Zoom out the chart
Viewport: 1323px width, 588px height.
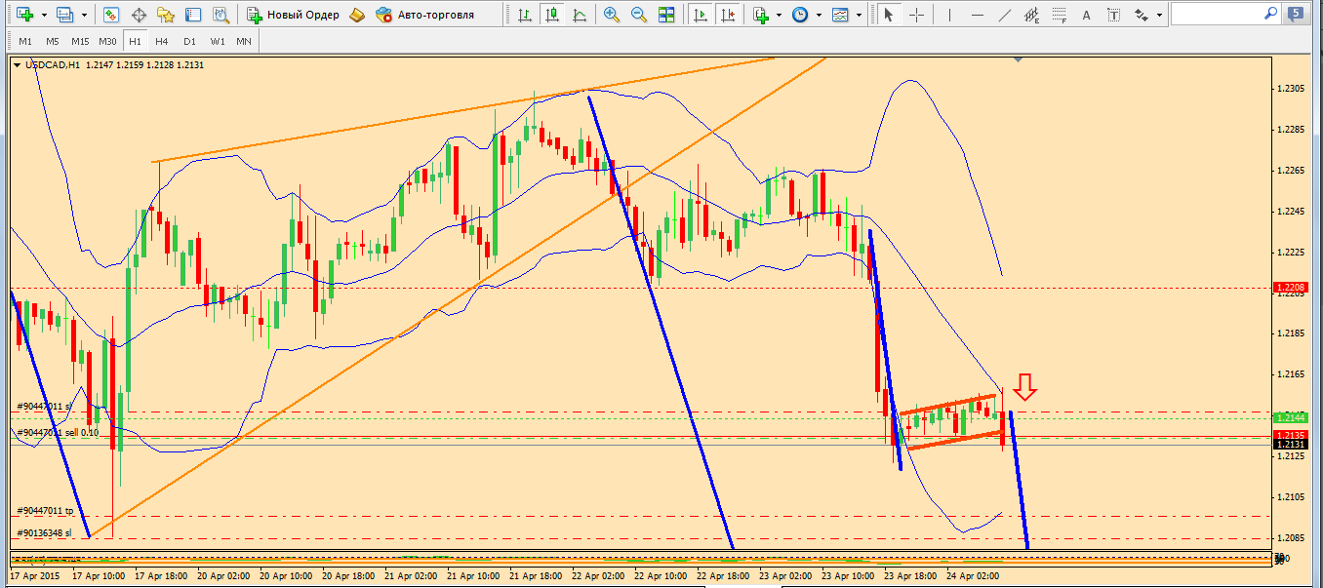[639, 15]
